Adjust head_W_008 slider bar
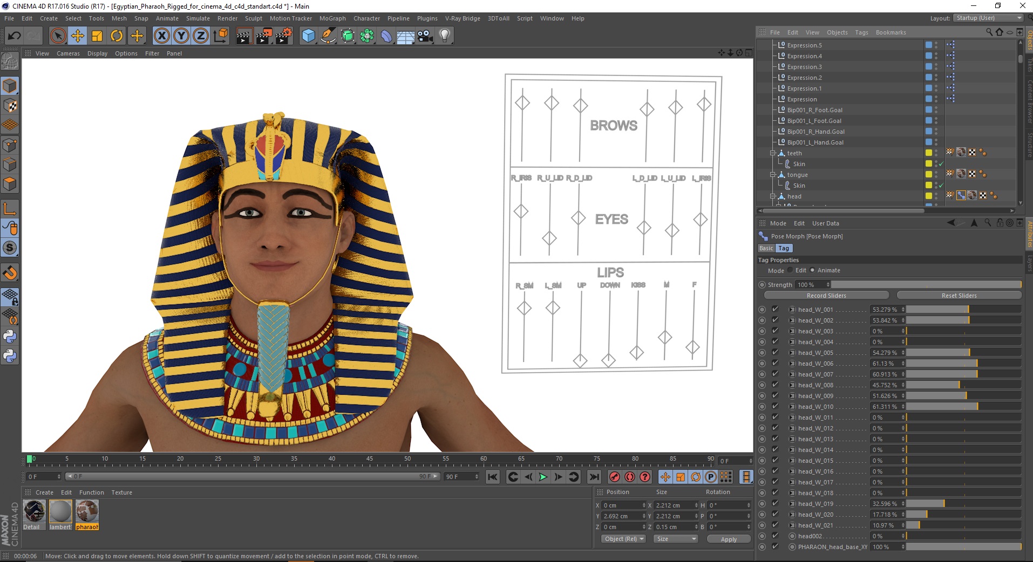The width and height of the screenshot is (1033, 562). [964, 385]
